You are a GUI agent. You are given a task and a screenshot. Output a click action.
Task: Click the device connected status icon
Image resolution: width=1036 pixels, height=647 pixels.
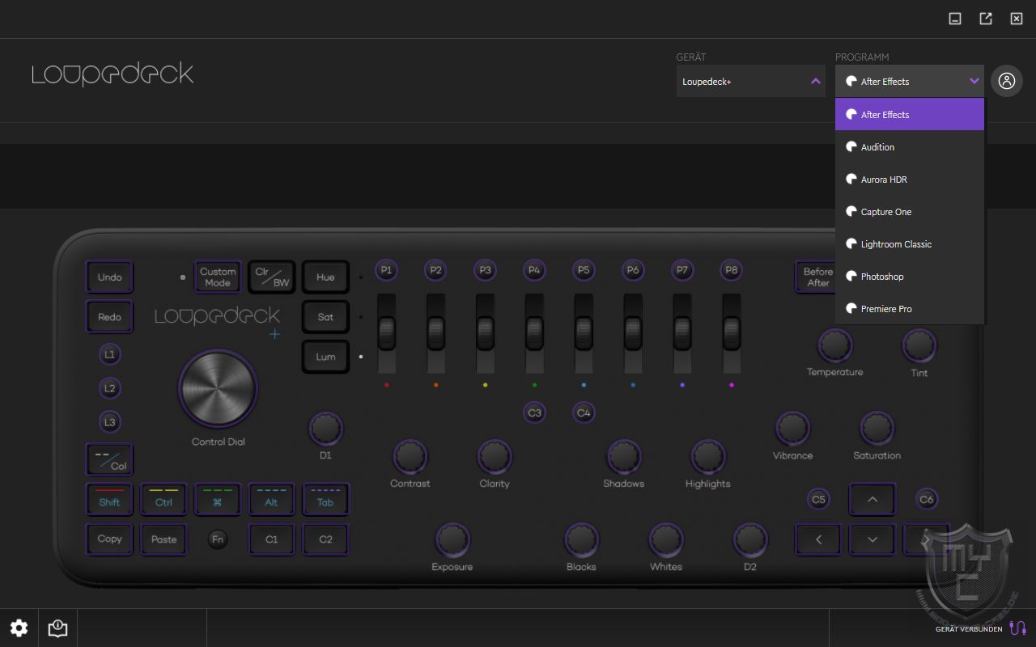pos(1017,628)
